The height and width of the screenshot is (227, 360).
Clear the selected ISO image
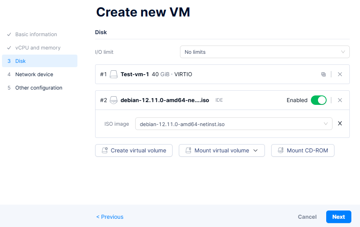click(340, 123)
